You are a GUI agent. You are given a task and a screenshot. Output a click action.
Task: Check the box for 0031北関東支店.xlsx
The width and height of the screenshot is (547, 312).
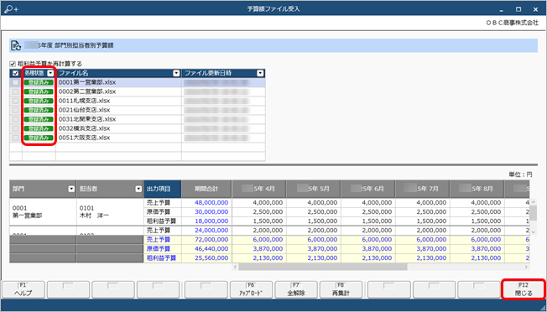tap(15, 119)
